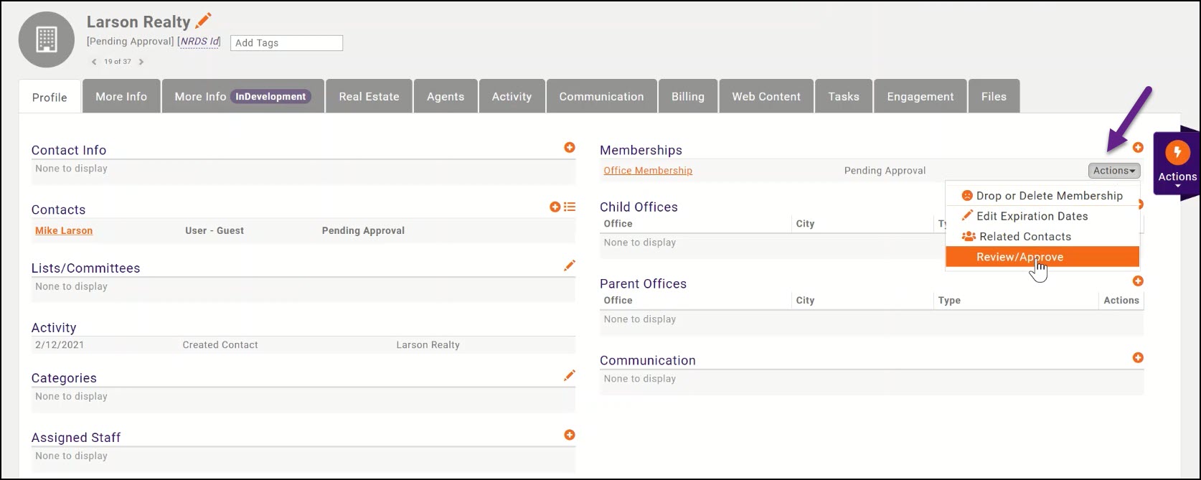Switch to the Billing tab
Screen dimensions: 1201x480
pyautogui.click(x=687, y=97)
